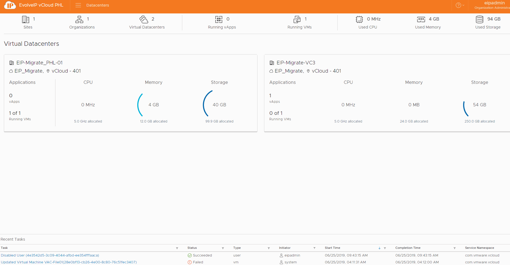Viewport: 510px width, 265px height.
Task: Click the Used Memory icon
Action: [x=421, y=19]
